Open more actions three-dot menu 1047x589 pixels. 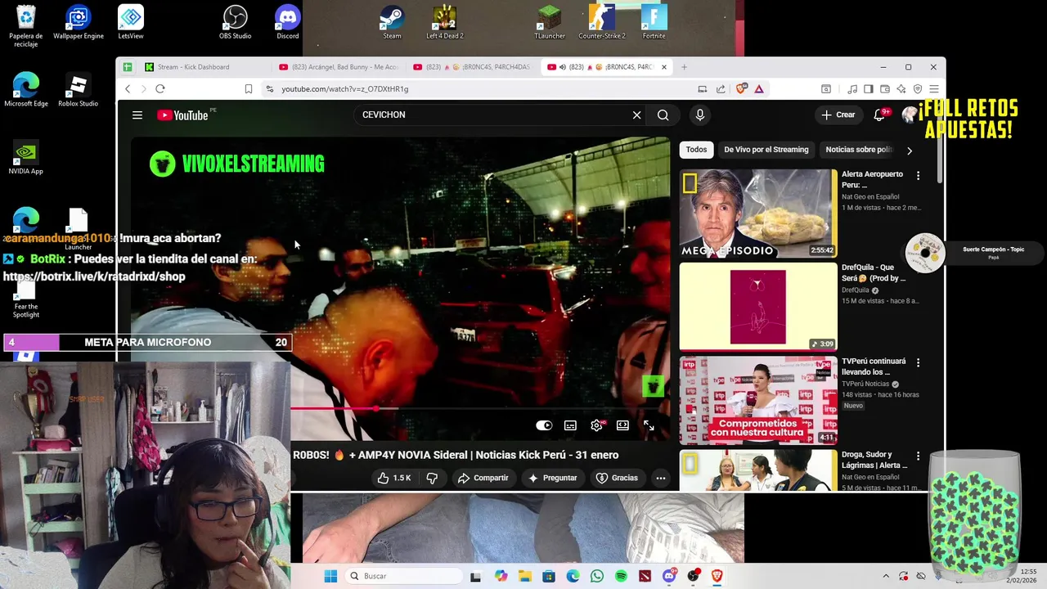pyautogui.click(x=661, y=478)
